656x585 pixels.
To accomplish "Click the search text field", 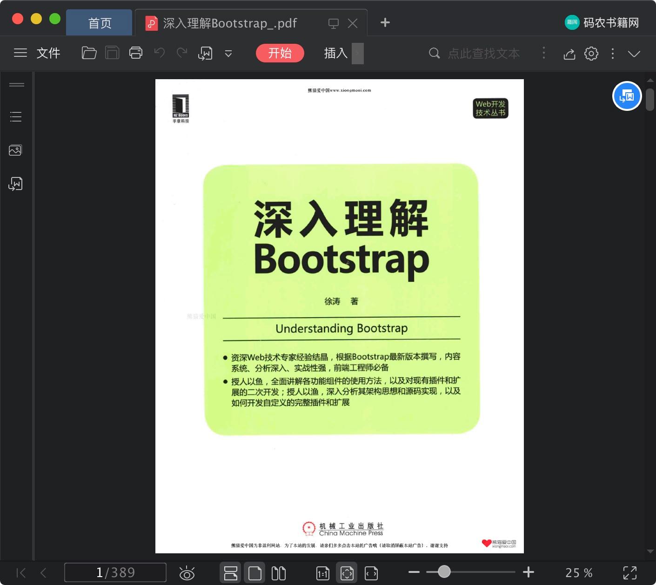I will (x=484, y=54).
